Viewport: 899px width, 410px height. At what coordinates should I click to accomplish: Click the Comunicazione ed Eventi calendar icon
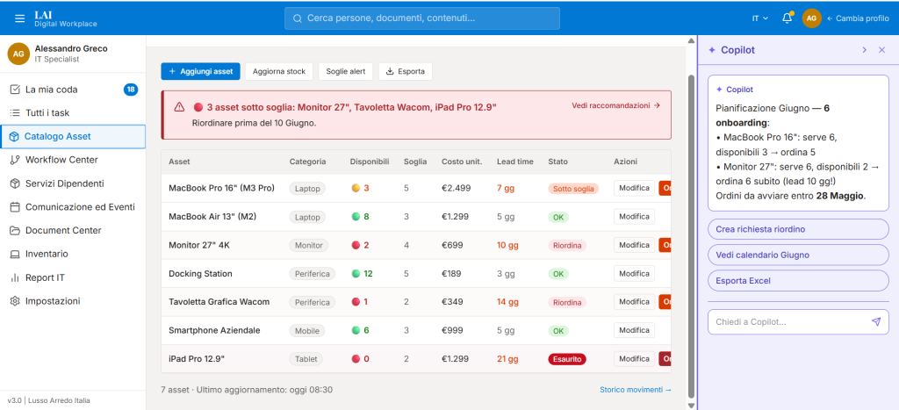point(15,207)
